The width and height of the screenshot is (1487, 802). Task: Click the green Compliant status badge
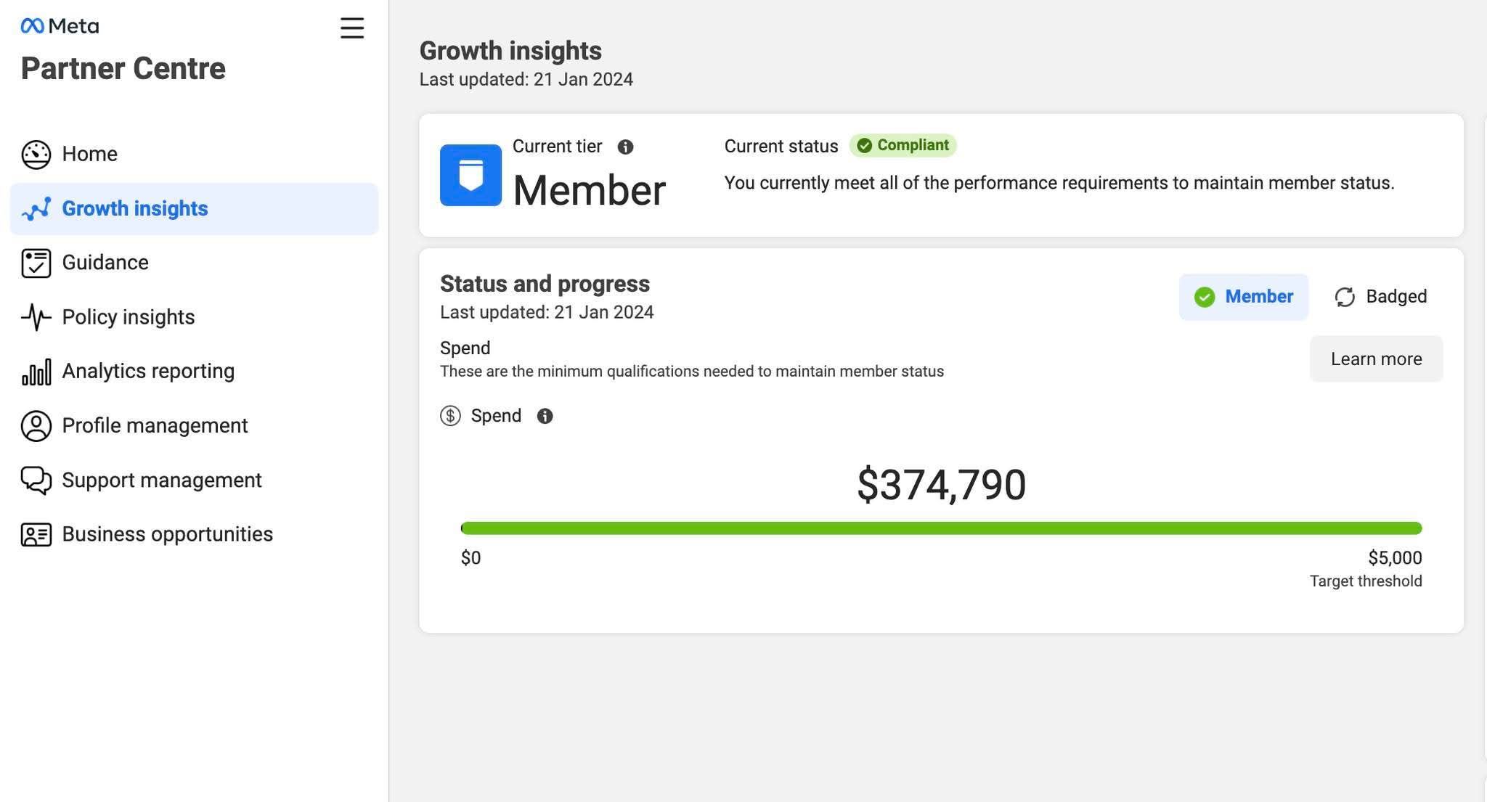903,145
